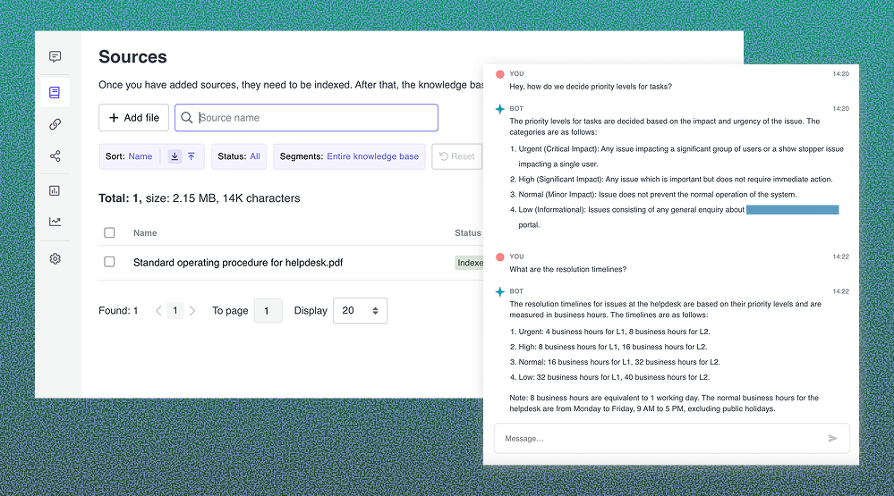Check the Standard operating procedure file checkbox

tap(109, 263)
